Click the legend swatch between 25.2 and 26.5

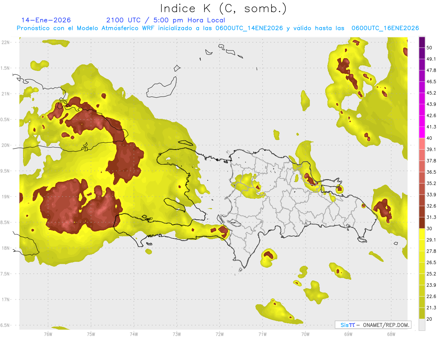coord(422,268)
